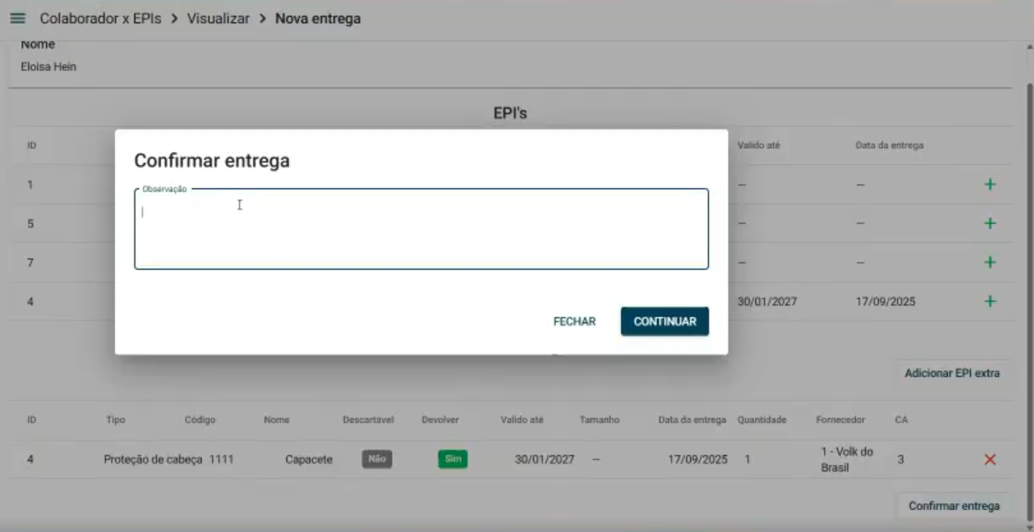Image resolution: width=1034 pixels, height=532 pixels.
Task: Open the hamburger navigation menu
Action: 18,19
